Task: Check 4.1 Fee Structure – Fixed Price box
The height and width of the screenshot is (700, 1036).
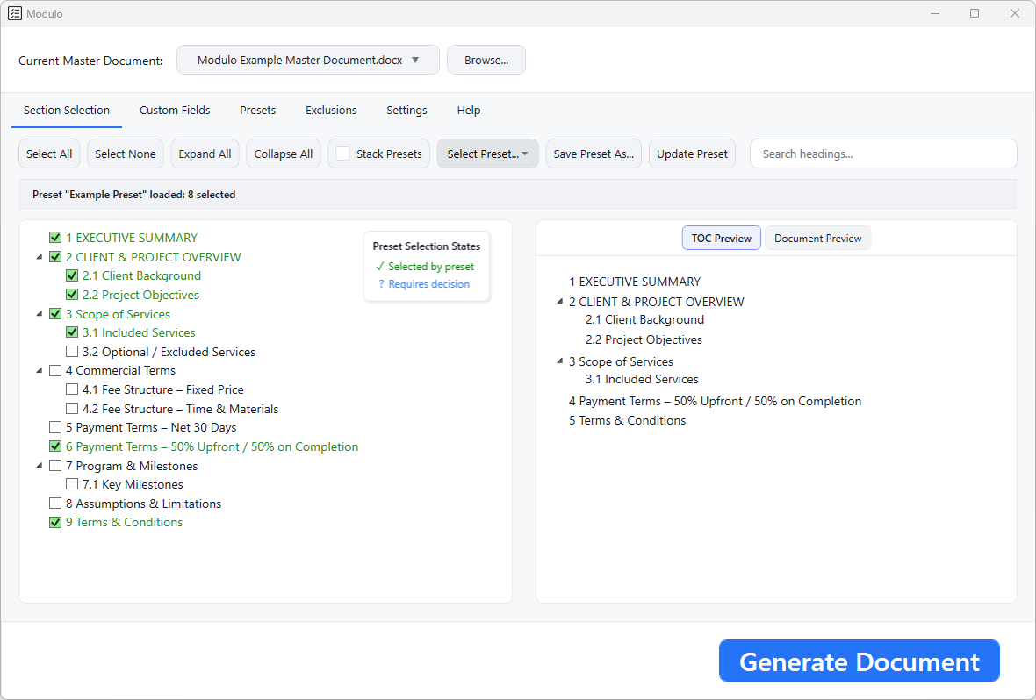Action: 72,389
